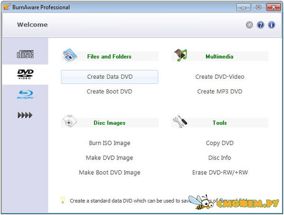Screen dimensions: 284x215
Task: Open Make Boot DVD Image
Action: 110,172
